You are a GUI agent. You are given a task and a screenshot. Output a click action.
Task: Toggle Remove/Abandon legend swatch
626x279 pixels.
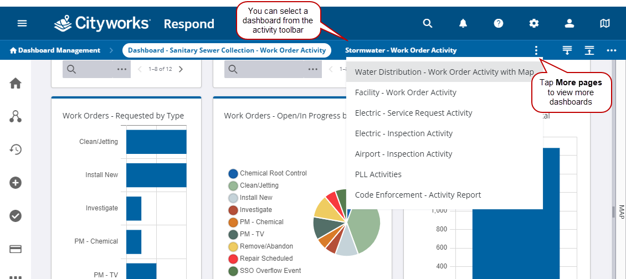point(233,247)
